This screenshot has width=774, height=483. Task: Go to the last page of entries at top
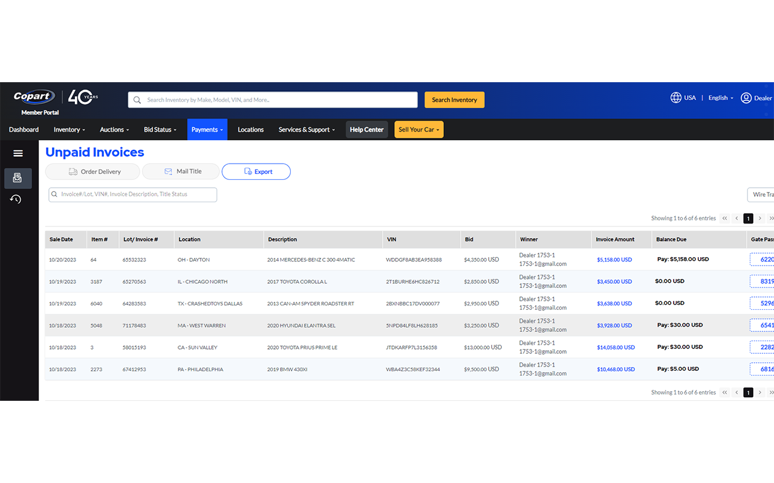point(771,219)
